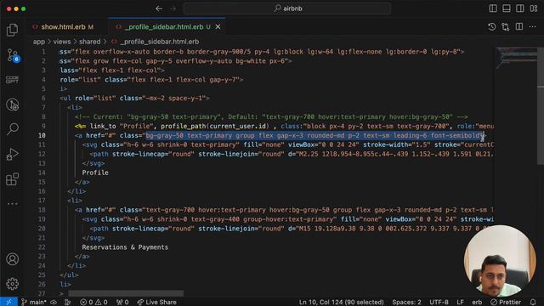Viewport: 544px width, 306px height.
Task: Select _profile_sidebar.html.erb breadcrumb segment
Action: click(x=159, y=42)
